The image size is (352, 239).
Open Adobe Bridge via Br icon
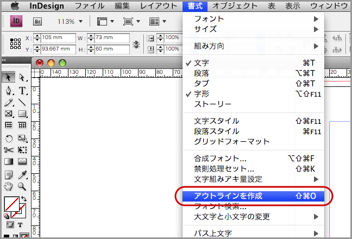coord(37,22)
